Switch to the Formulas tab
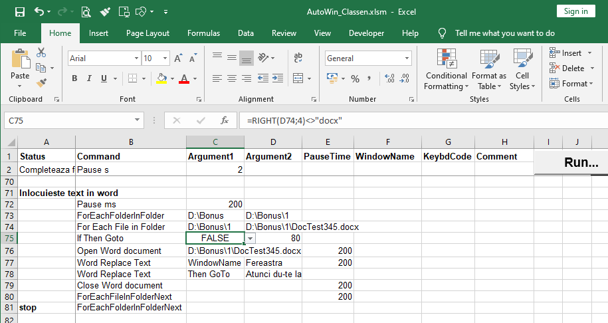Viewport: 608px width, 323px height. (x=203, y=33)
